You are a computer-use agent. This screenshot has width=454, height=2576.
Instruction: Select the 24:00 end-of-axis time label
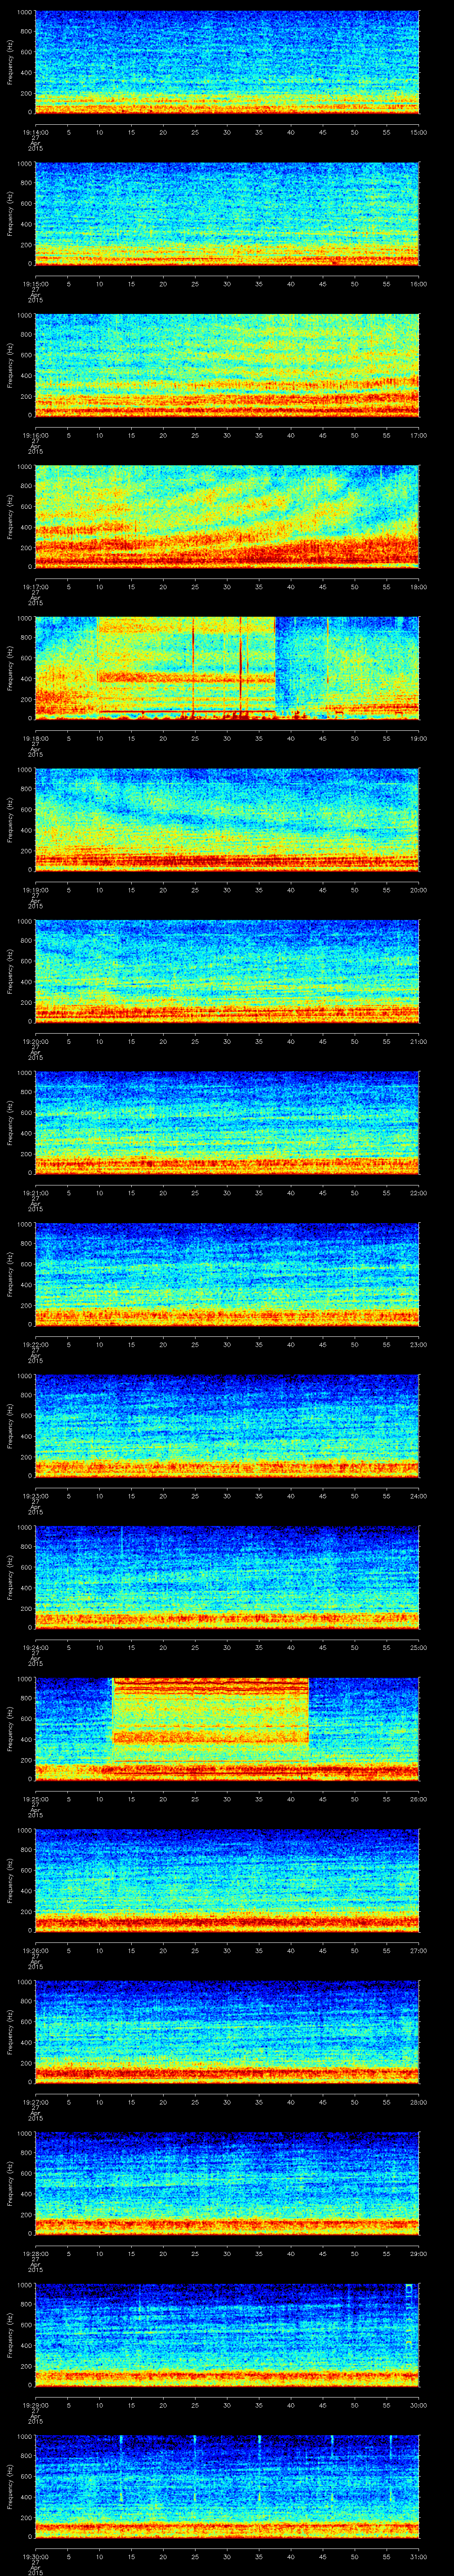[419, 1496]
